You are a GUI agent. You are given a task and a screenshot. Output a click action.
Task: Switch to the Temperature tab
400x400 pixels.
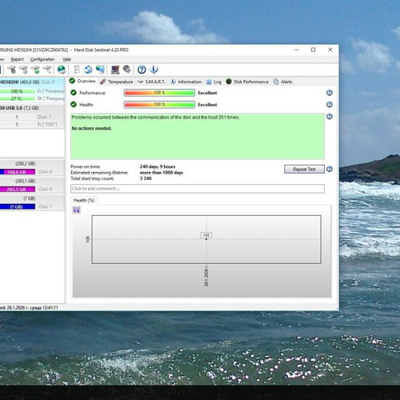(x=117, y=82)
